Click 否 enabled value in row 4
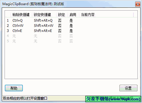 pos(71,36)
